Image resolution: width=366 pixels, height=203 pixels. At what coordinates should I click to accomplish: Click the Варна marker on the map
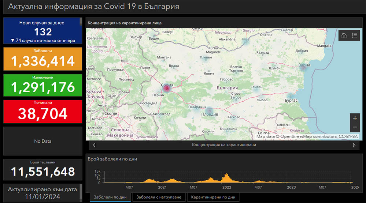(x=304, y=68)
